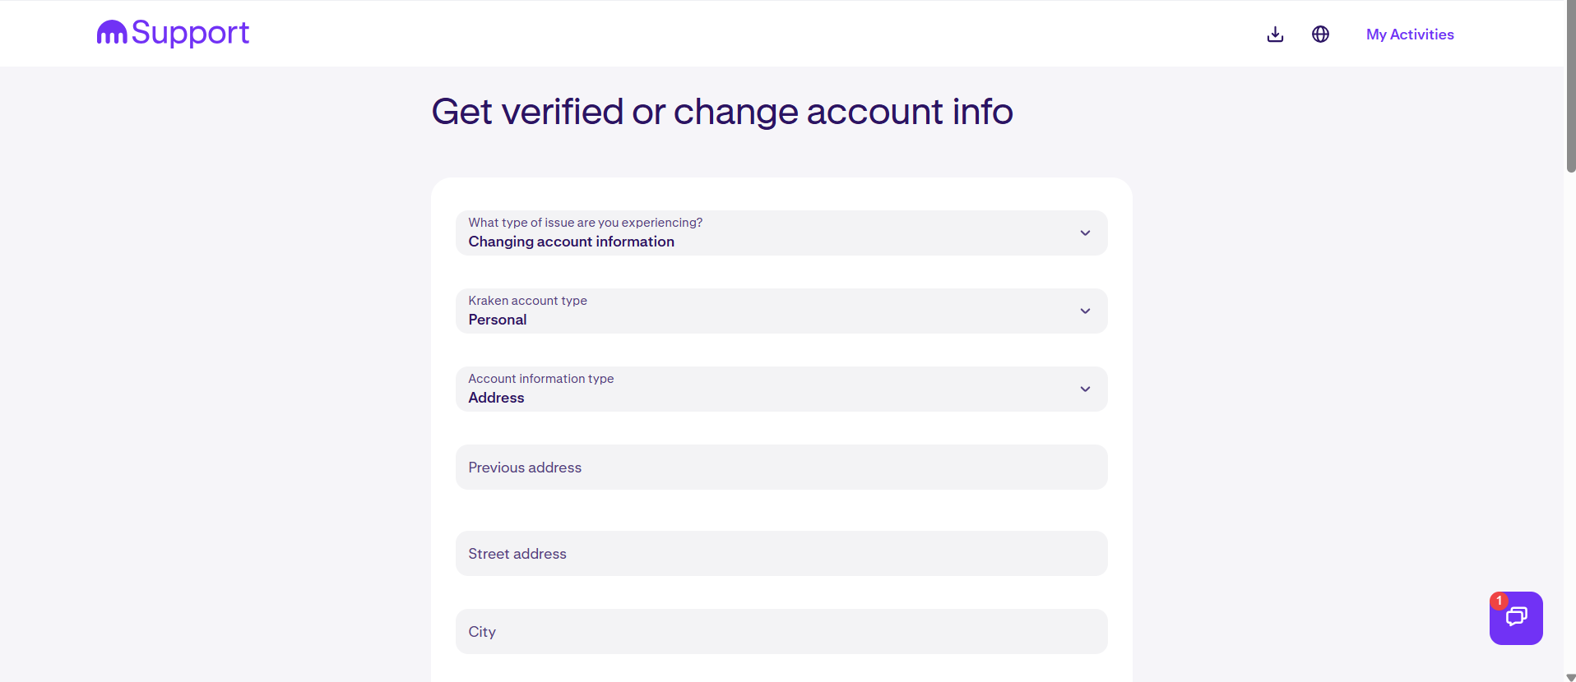Open the Support home wordmark link
Viewport: 1576px width, 682px height.
point(190,33)
